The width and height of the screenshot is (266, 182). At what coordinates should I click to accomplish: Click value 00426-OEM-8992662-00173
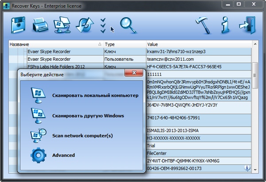coord(174,168)
